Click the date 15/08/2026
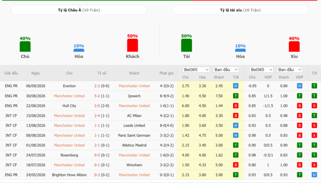This screenshot has width=321, height=183. [x=36, y=115]
